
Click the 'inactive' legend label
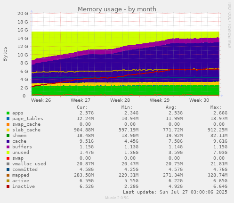coord(24,187)
